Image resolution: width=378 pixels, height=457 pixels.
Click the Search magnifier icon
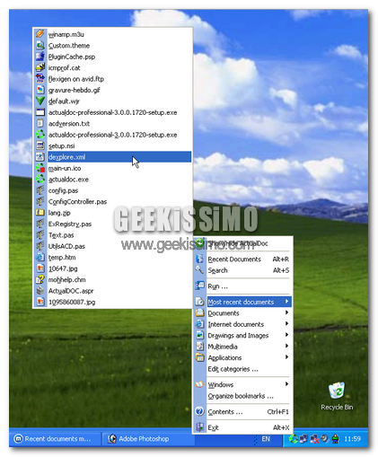tap(199, 270)
